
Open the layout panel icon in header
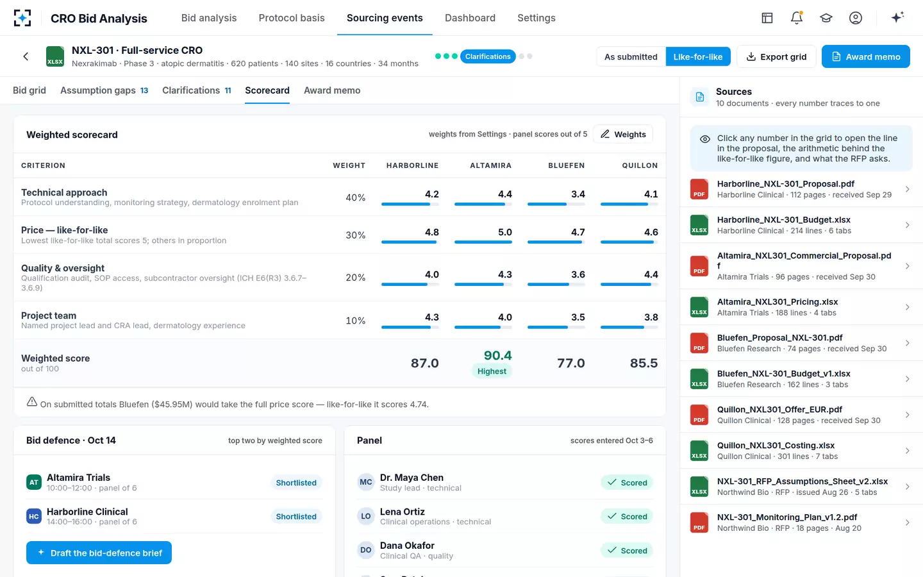767,18
